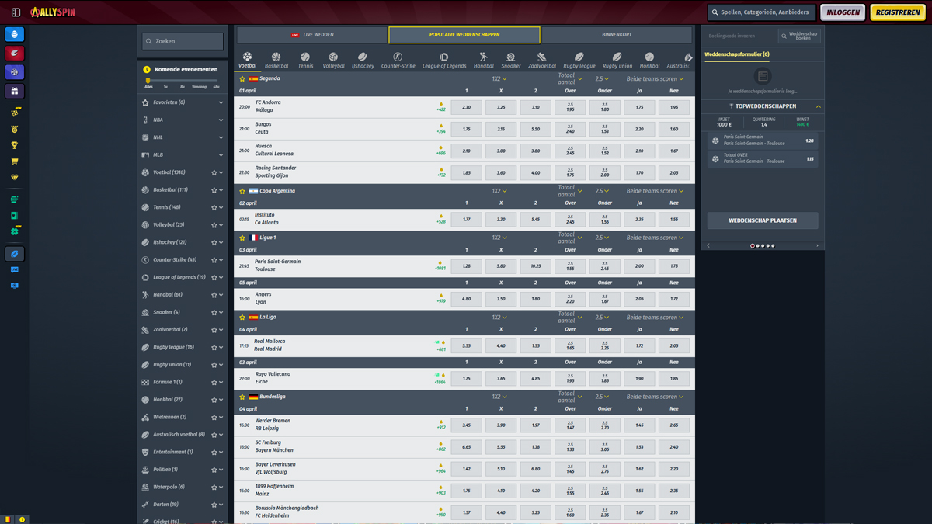Image resolution: width=932 pixels, height=524 pixels.
Task: Select the Voetbal tab in sports strip
Action: 247,61
